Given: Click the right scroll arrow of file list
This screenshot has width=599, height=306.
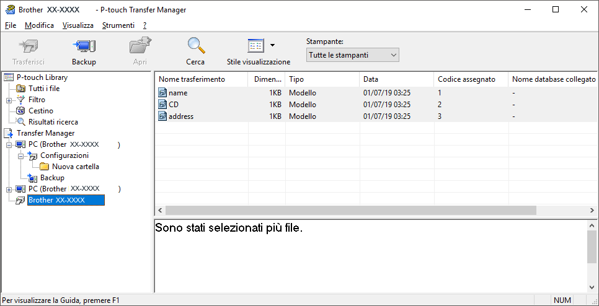Looking at the screenshot, I should [592, 210].
